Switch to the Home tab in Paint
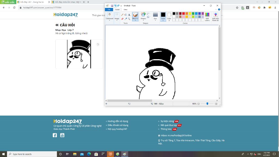 117,10
